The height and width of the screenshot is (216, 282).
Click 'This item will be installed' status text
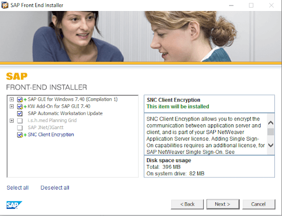tap(178, 107)
